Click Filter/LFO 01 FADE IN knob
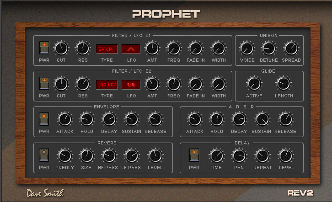This screenshot has width=332, height=202. (196, 48)
